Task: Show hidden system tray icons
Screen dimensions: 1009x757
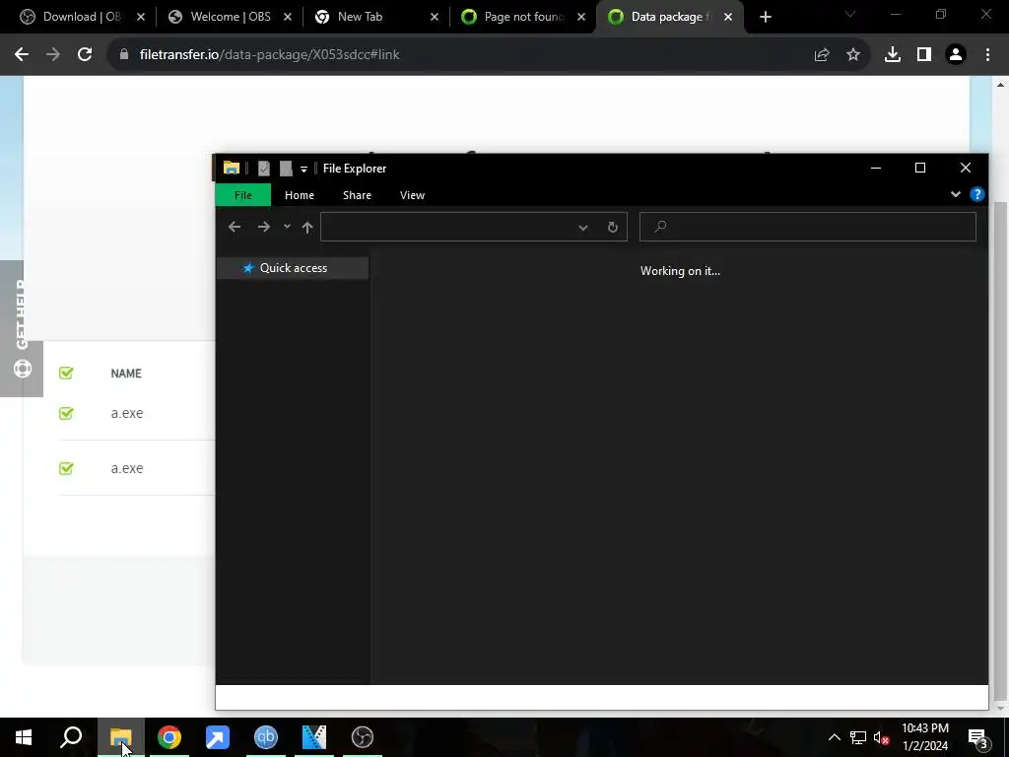Action: click(x=834, y=737)
